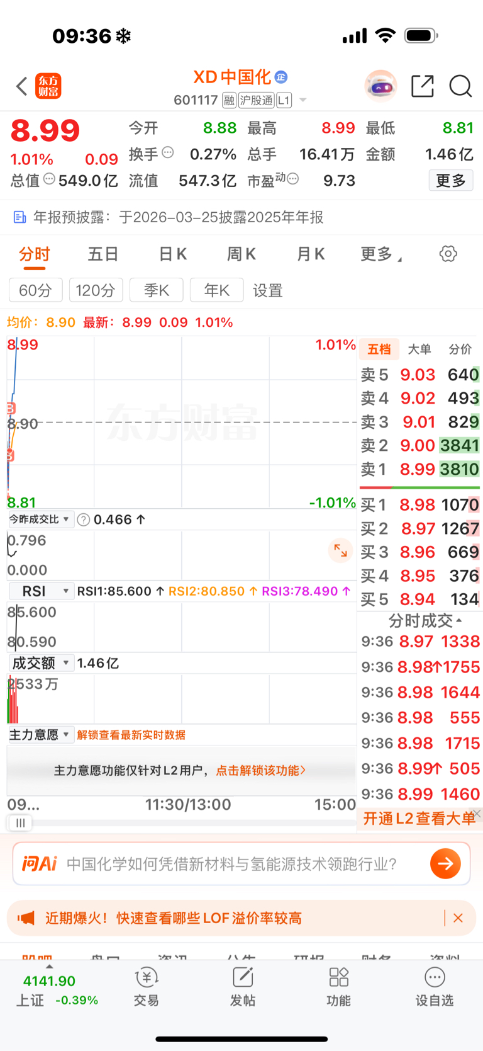Viewport: 483px width, 1051px height.
Task: Open 市盈 info bubble icon
Action: (x=292, y=179)
